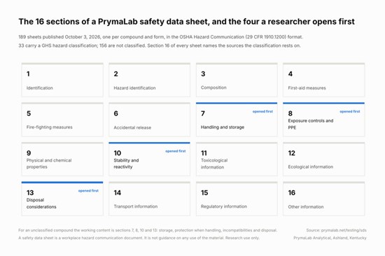Select the Transport information card
Image resolution: width=385 pixels, height=256 pixels.
pos(150,199)
